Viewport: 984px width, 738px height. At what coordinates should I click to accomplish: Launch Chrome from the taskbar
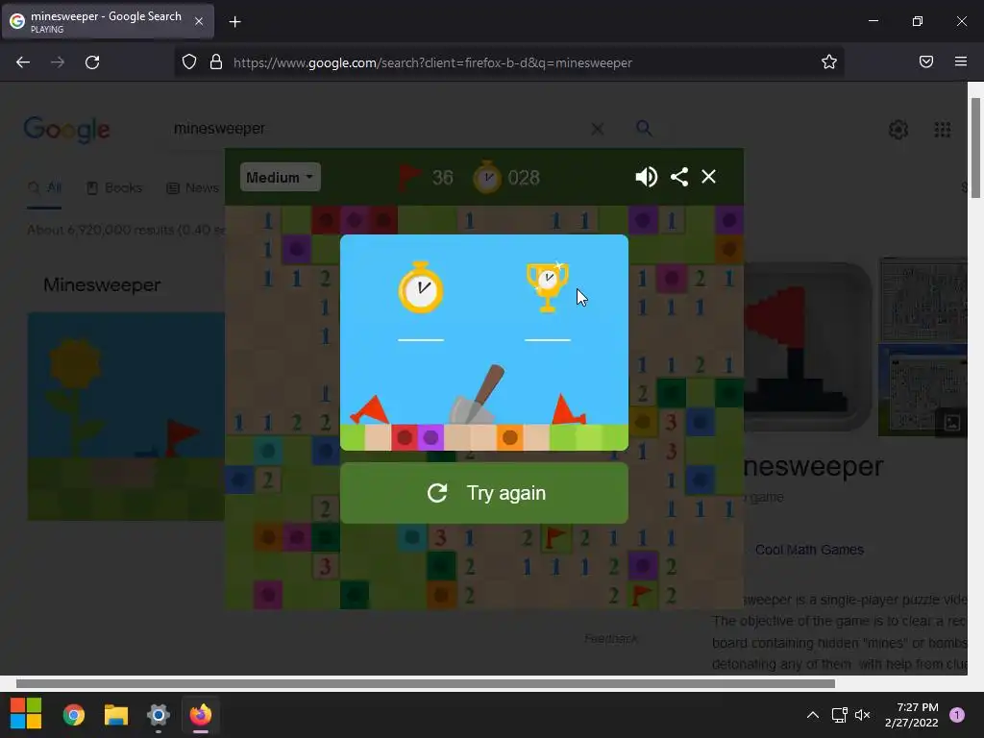tap(74, 715)
